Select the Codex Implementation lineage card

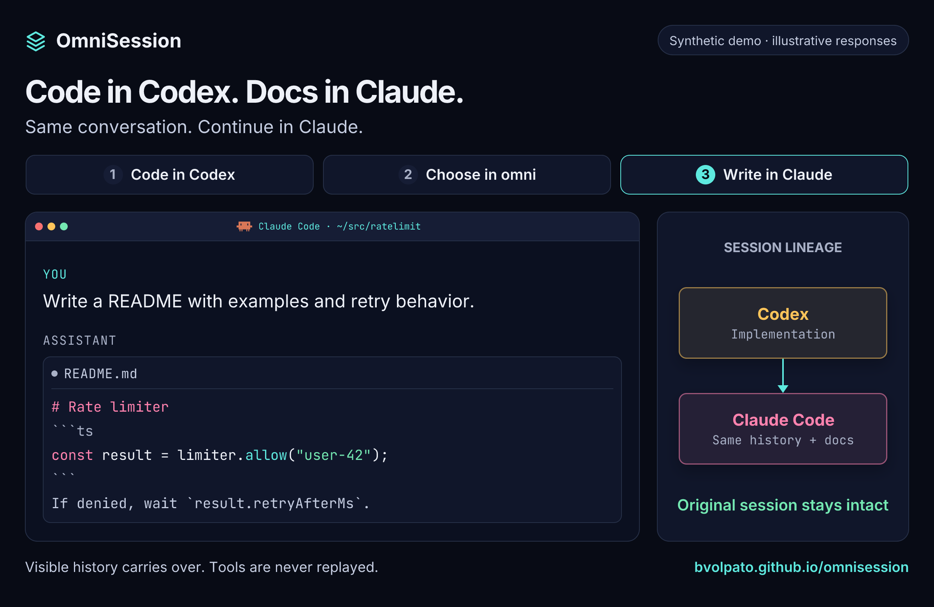(x=783, y=323)
